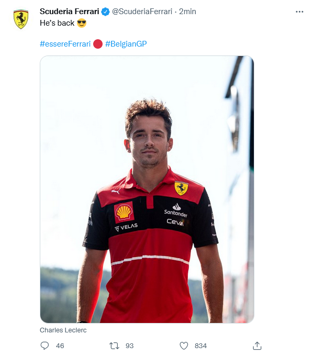Click the blue verified badge
The image size is (313, 357).
coord(105,12)
